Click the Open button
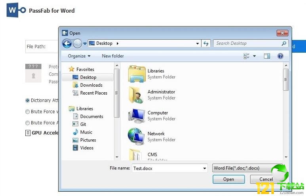Screen dimensions: 306x196 point(228,179)
